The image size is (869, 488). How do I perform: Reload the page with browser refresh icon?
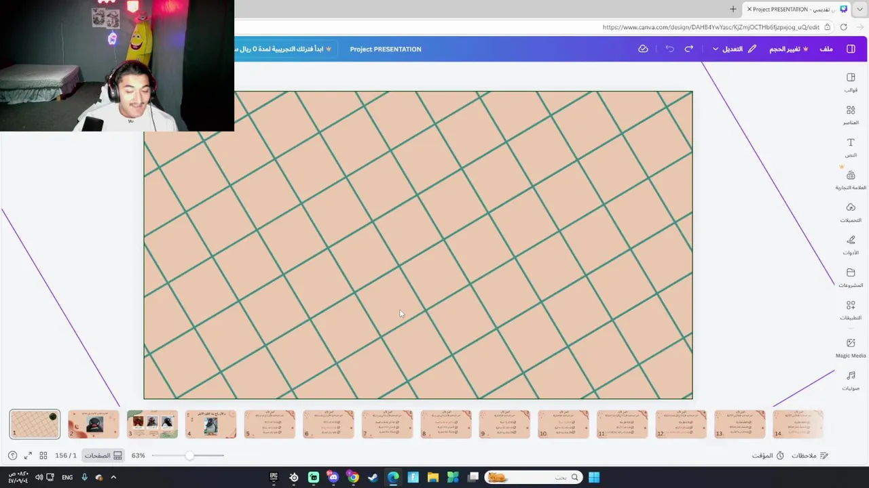pos(843,27)
